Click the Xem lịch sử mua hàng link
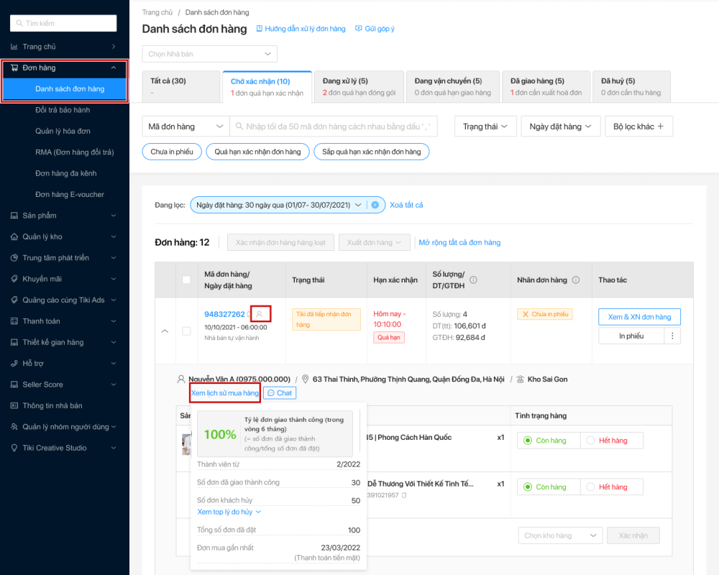 pos(225,393)
